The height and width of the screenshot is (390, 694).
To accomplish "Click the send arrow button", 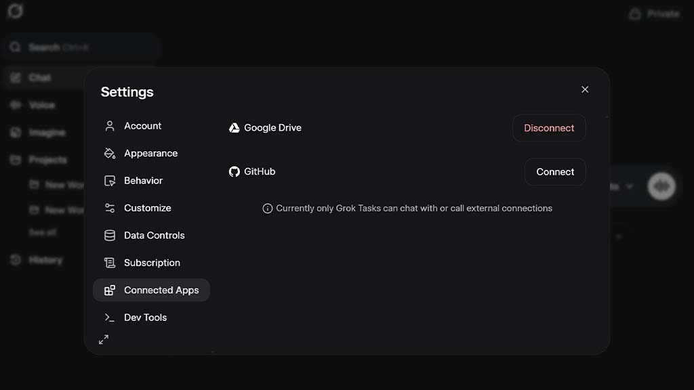I will [x=661, y=186].
